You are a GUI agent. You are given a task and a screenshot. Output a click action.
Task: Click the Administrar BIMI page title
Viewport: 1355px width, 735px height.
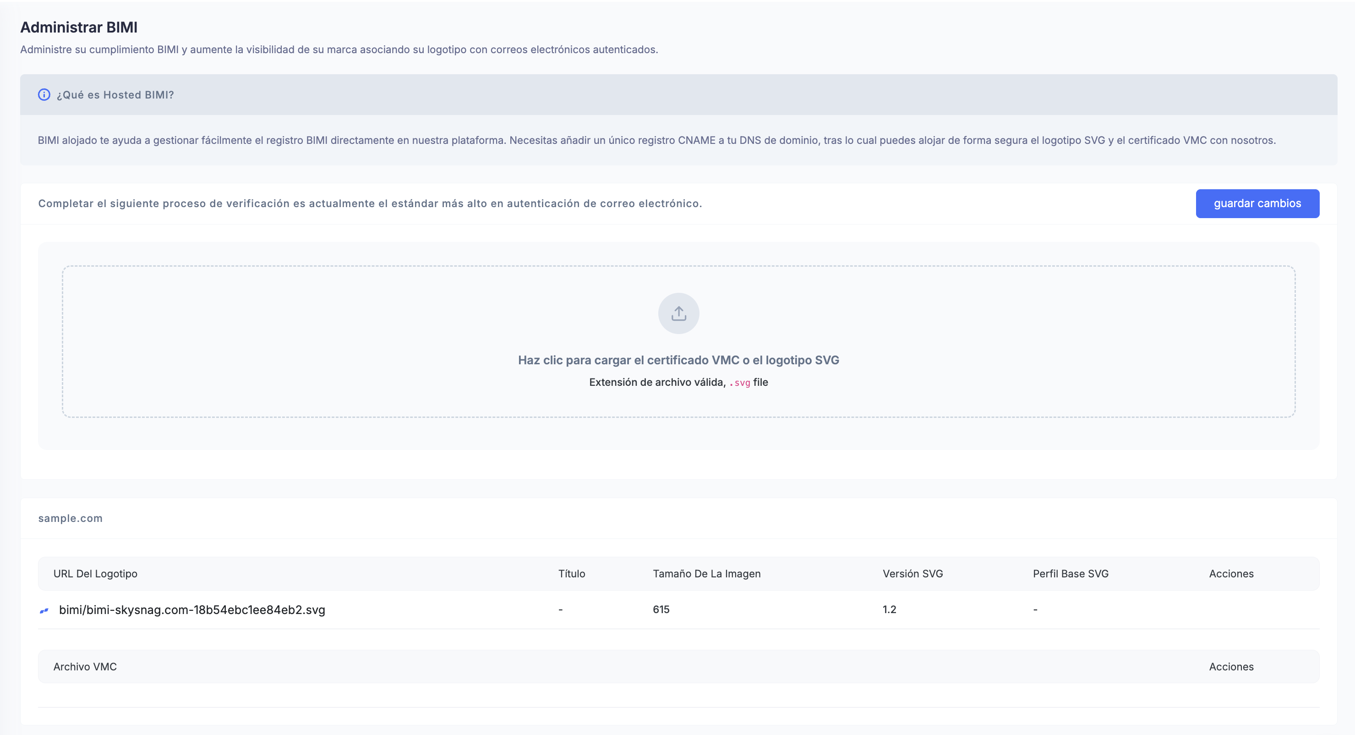click(x=79, y=27)
